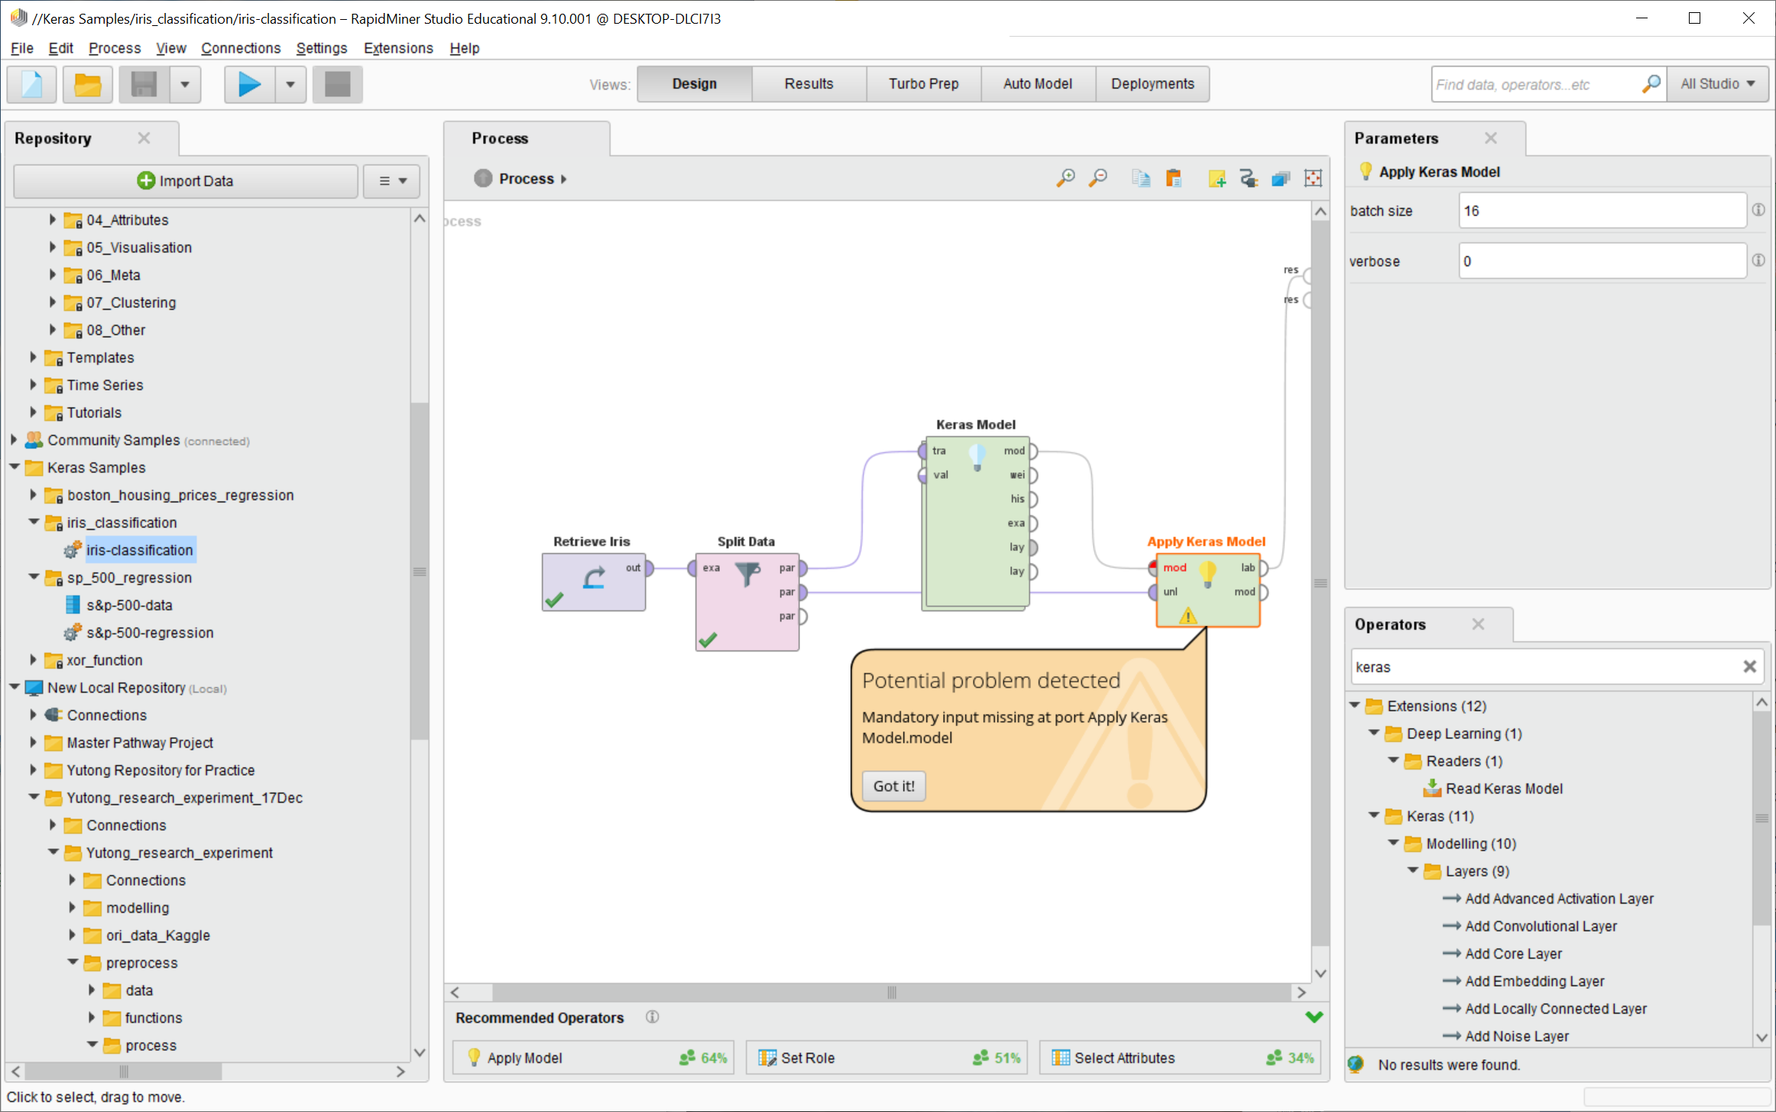Select the Retrieve Iris operator
Image resolution: width=1776 pixels, height=1112 pixels.
[x=594, y=582]
